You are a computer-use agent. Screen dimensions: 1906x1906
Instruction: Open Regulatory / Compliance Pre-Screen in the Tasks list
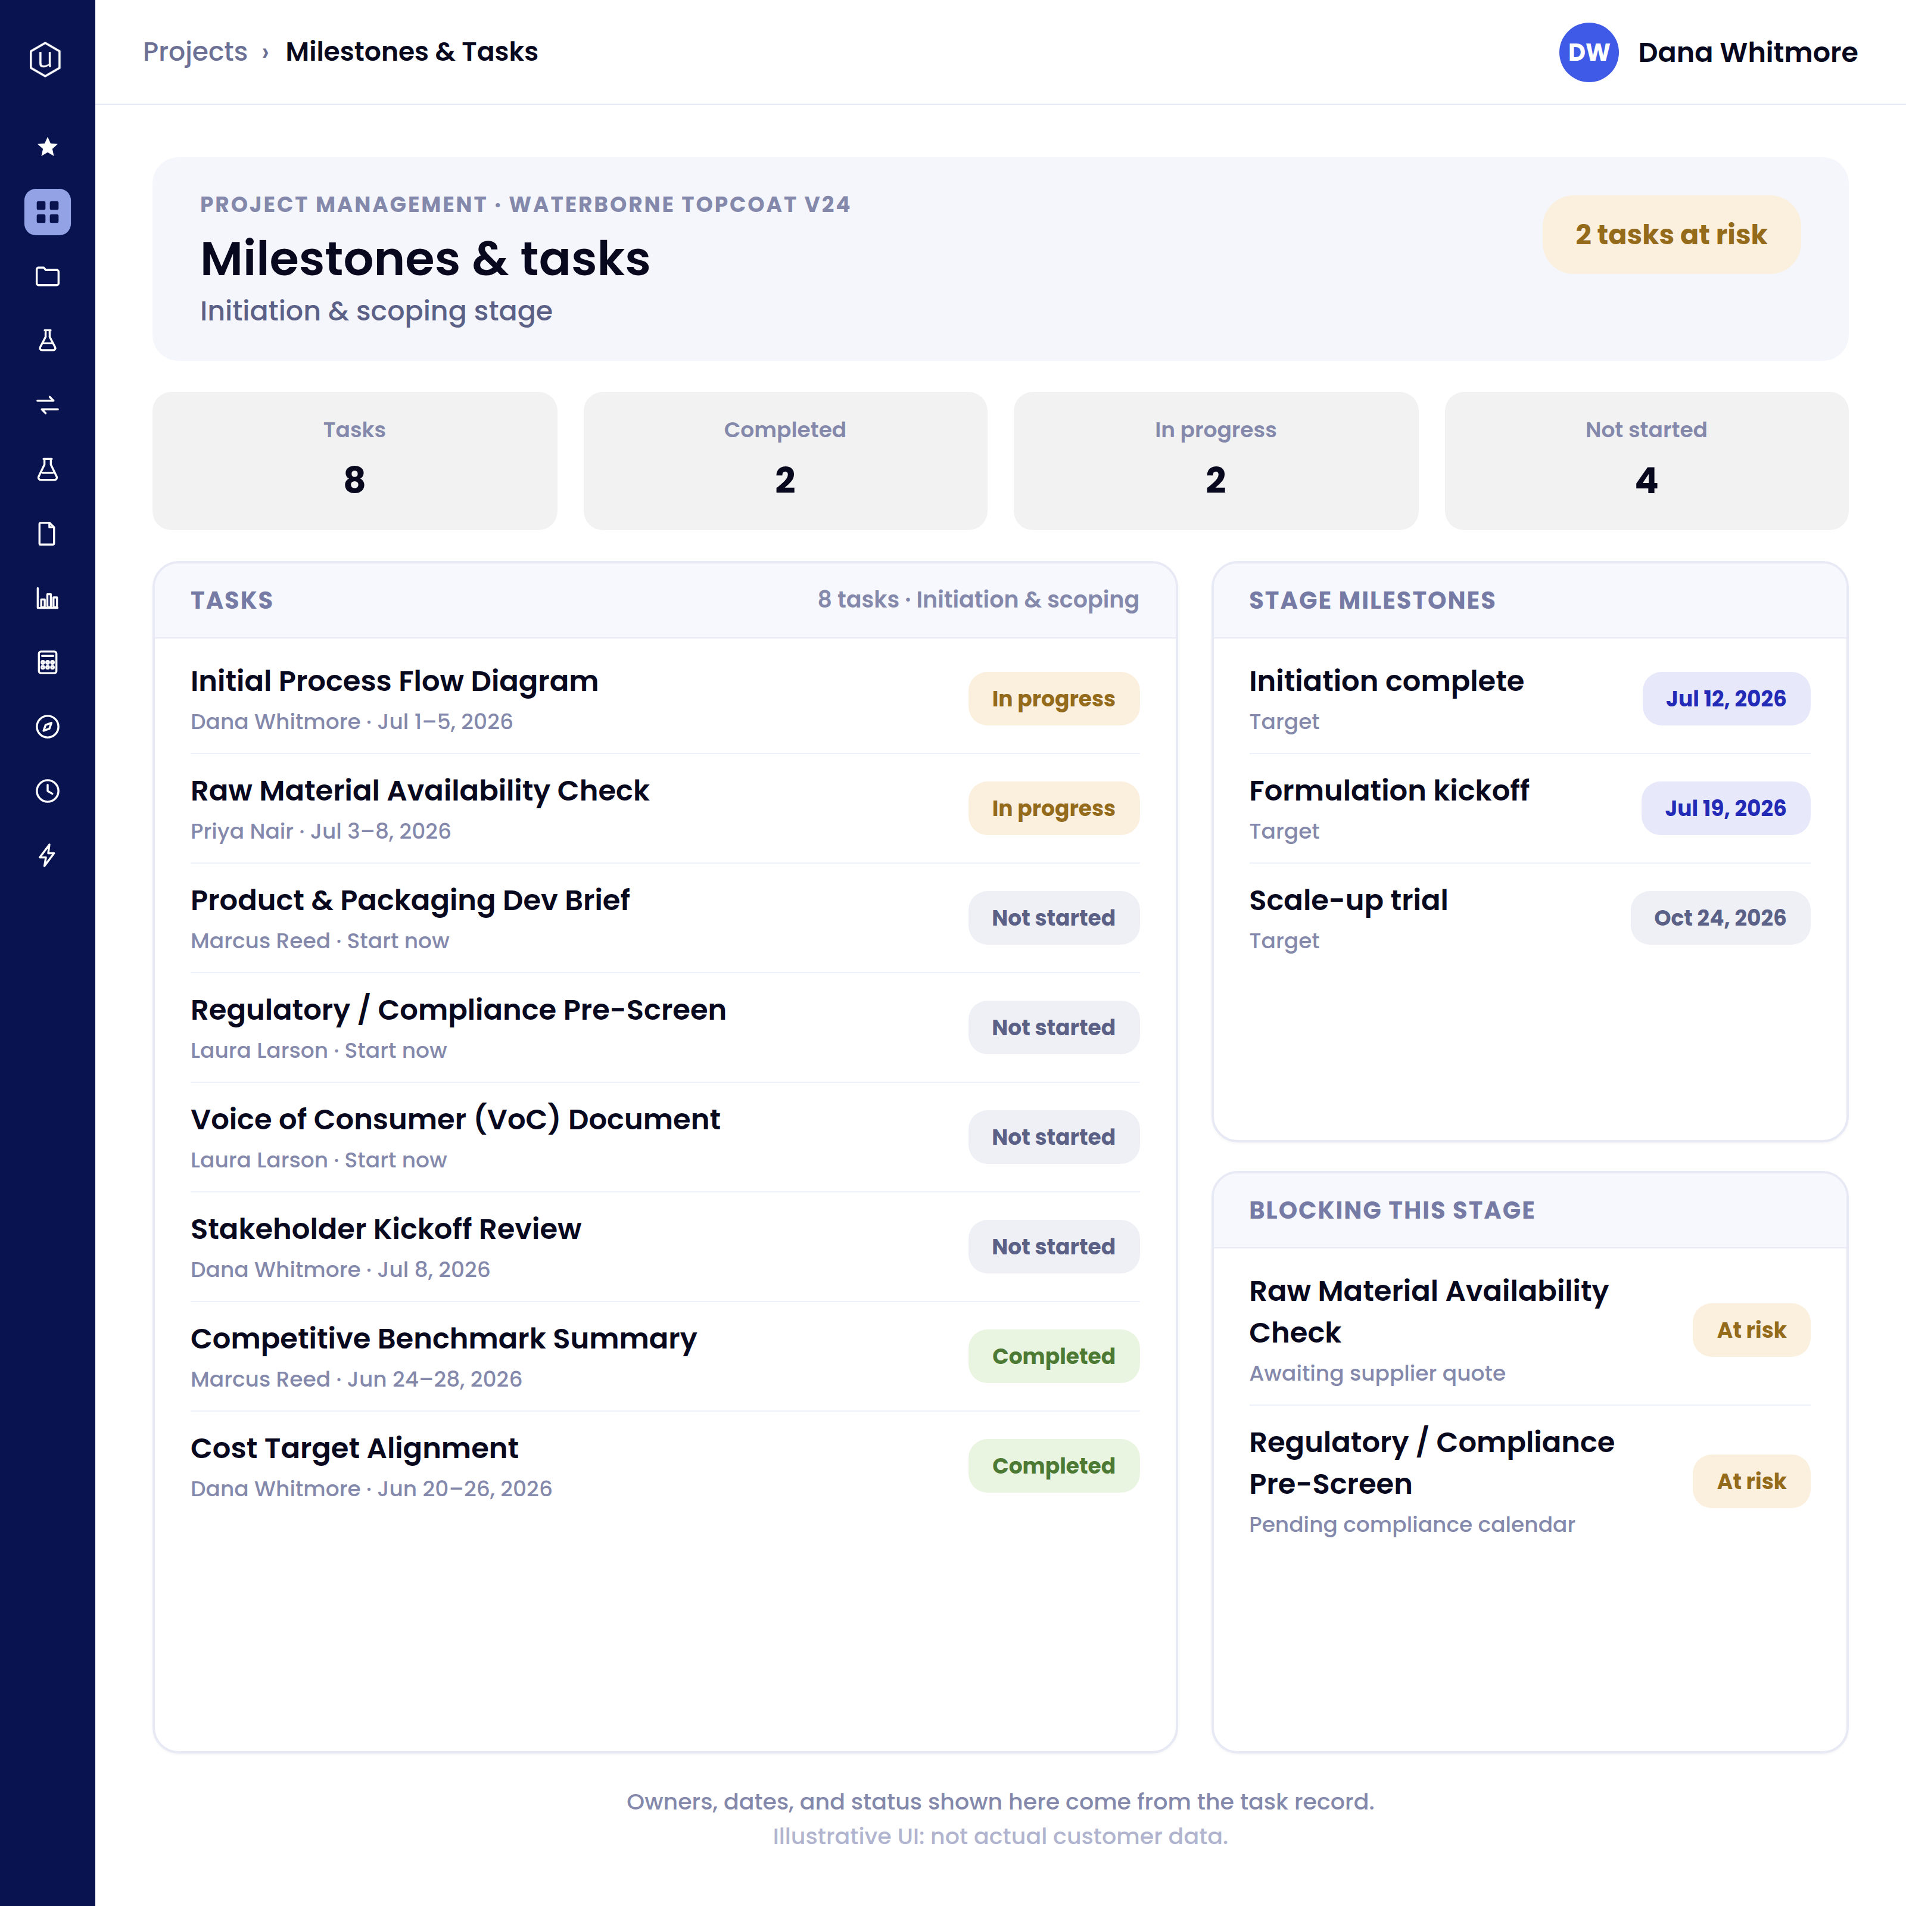[x=665, y=1028]
